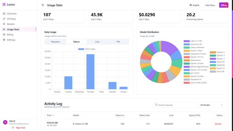
Task: Open the View Docs link
Action: [x=210, y=5]
